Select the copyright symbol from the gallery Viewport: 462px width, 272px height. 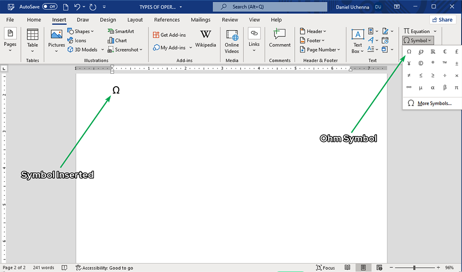tap(420, 63)
